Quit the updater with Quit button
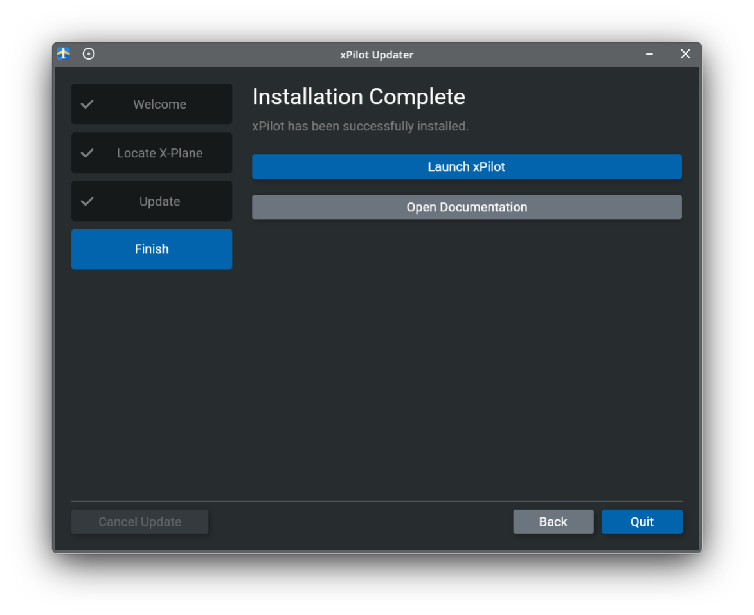This screenshot has height=615, width=754. tap(642, 522)
